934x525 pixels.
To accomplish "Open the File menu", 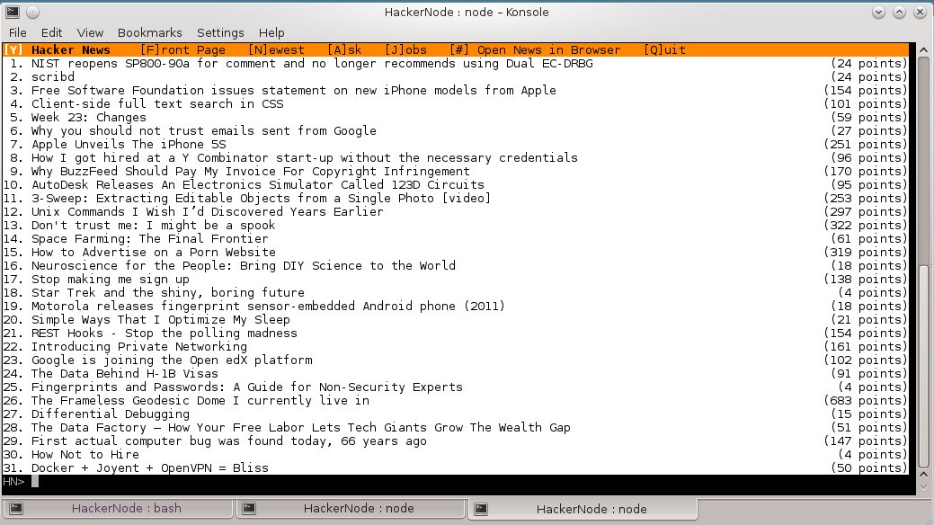I will [17, 32].
